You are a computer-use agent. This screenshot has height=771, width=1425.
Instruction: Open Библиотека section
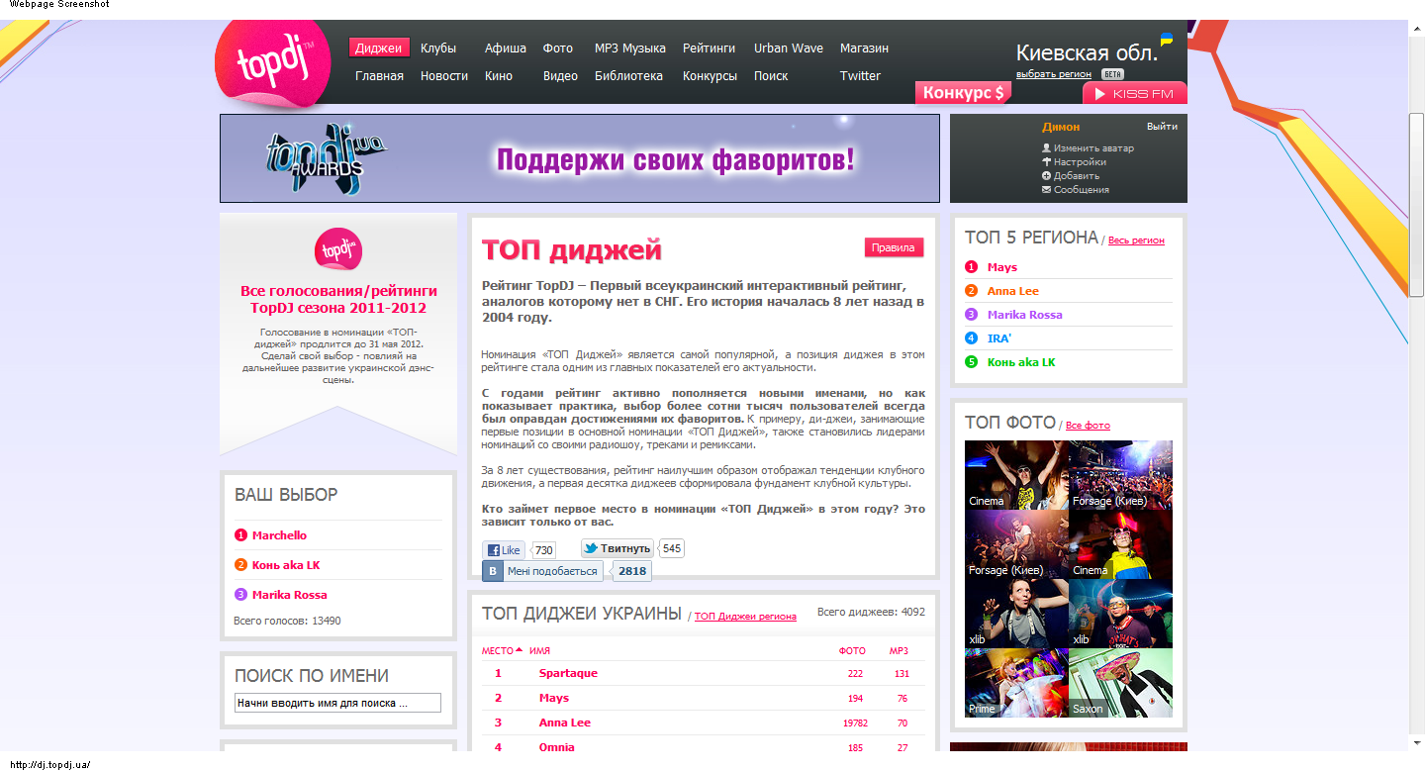tap(628, 75)
